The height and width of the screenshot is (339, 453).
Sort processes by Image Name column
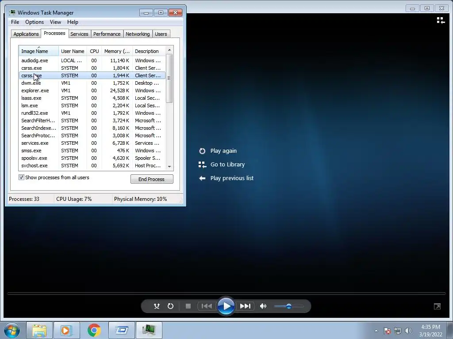[x=39, y=51]
